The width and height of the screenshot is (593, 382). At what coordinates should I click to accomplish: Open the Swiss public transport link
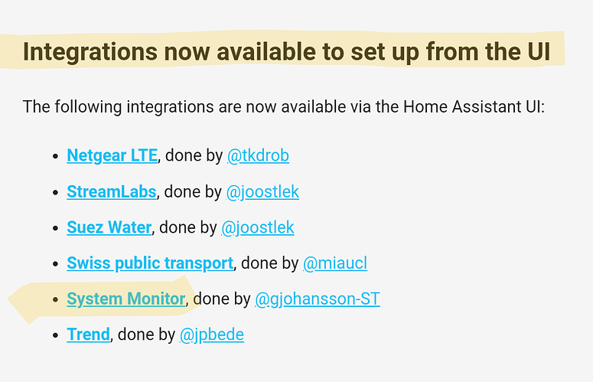click(150, 263)
